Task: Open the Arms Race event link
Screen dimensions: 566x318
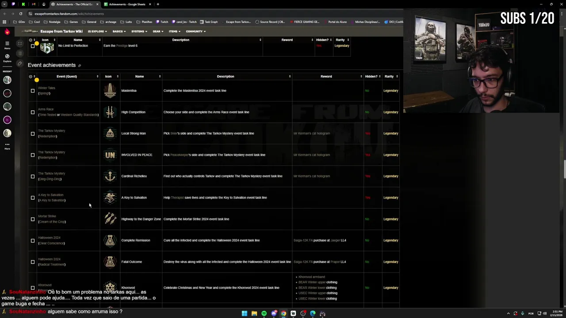Action: click(46, 109)
